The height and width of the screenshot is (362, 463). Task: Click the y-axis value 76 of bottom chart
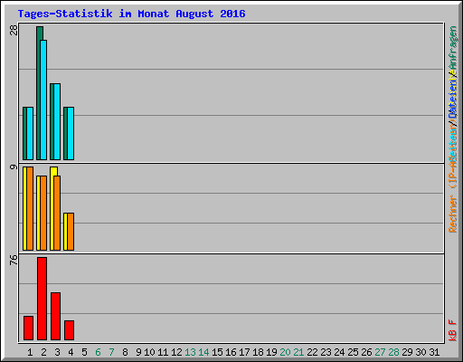14,260
